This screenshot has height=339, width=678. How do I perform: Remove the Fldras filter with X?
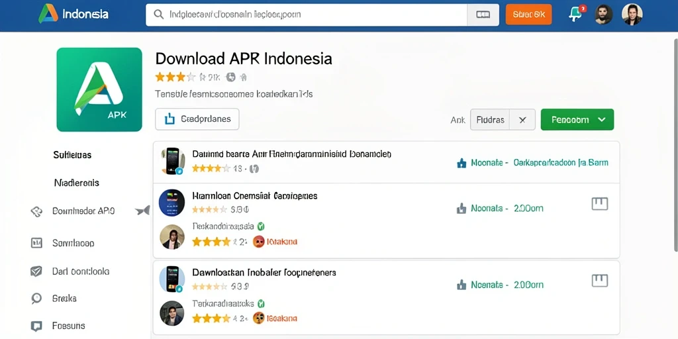point(522,120)
